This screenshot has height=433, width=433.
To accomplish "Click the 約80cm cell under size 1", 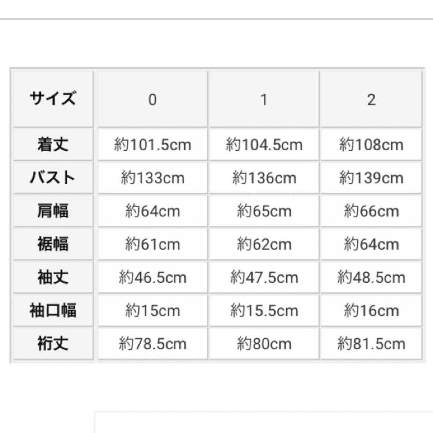I will pyautogui.click(x=264, y=344).
